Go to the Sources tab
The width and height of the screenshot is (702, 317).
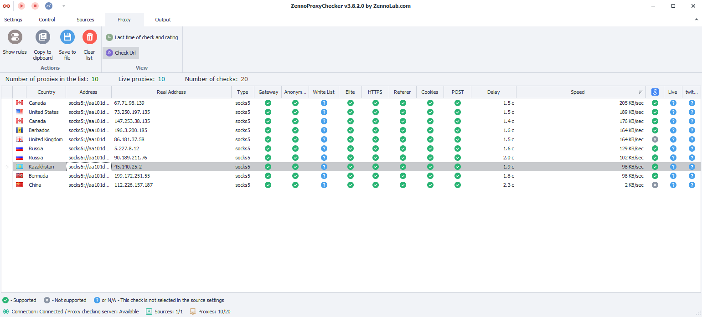pyautogui.click(x=85, y=20)
